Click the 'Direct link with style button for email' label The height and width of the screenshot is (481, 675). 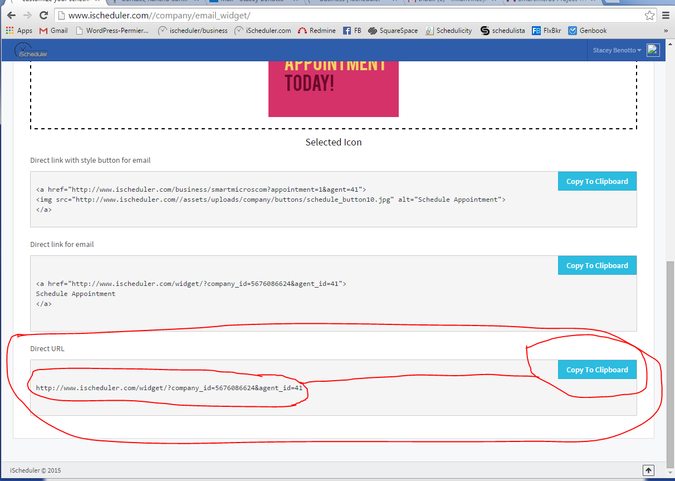(x=90, y=160)
